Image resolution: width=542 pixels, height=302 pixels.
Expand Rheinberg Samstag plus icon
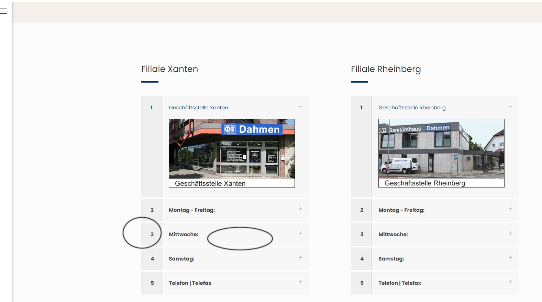(x=510, y=257)
